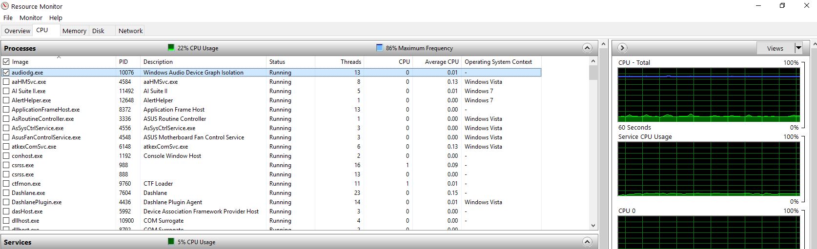Click the process list scrollbar thumb
The height and width of the screenshot is (249, 817).
(x=593, y=73)
